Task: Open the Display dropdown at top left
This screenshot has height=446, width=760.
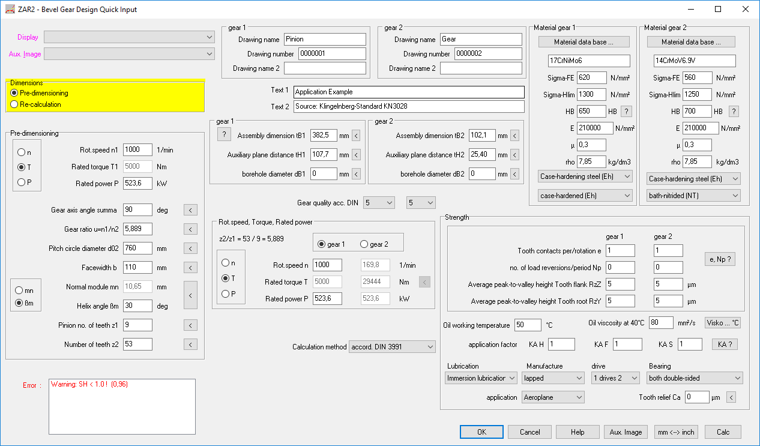Action: [x=129, y=37]
